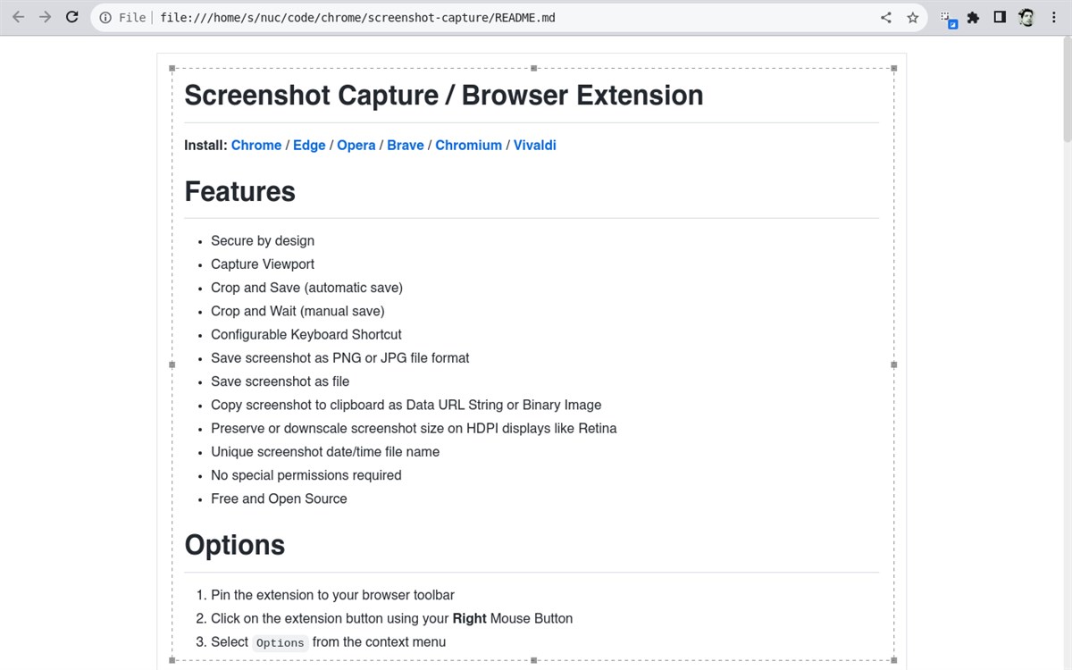Screen dimensions: 1072x670
Task: Click the browser profile avatar
Action: [x=1026, y=17]
